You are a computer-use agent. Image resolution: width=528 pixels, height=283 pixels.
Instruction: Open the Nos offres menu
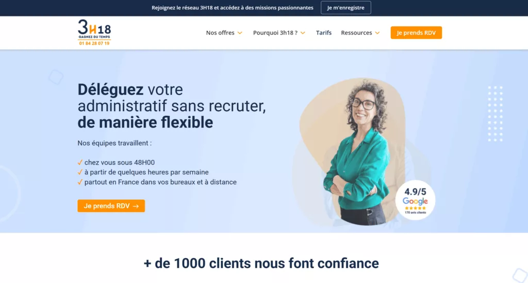[220, 32]
